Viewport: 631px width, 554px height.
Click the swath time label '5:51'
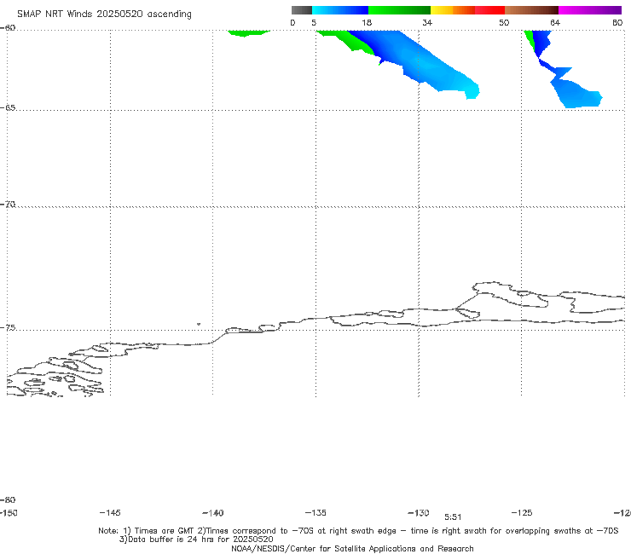pyautogui.click(x=453, y=517)
